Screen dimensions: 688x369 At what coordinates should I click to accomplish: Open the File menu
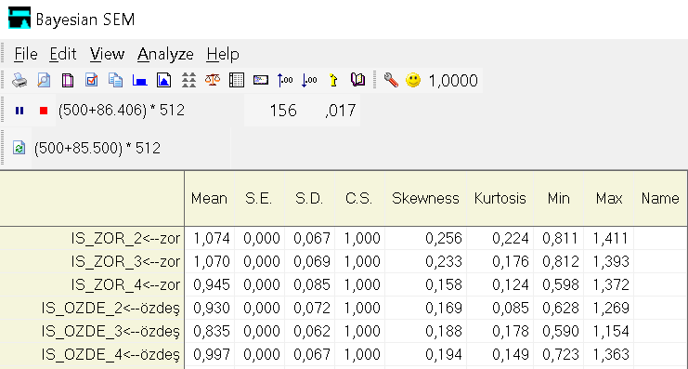coord(26,55)
